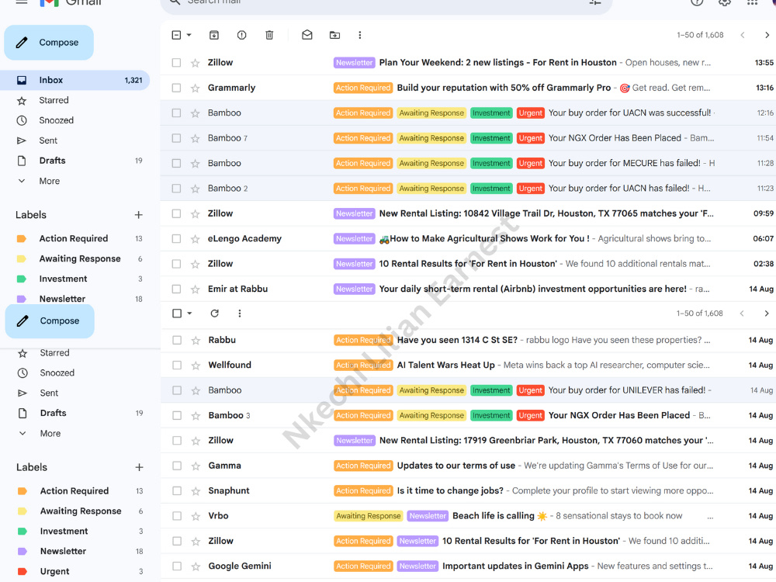Click the Mark as read envelope icon
The height and width of the screenshot is (582, 776).
307,35
